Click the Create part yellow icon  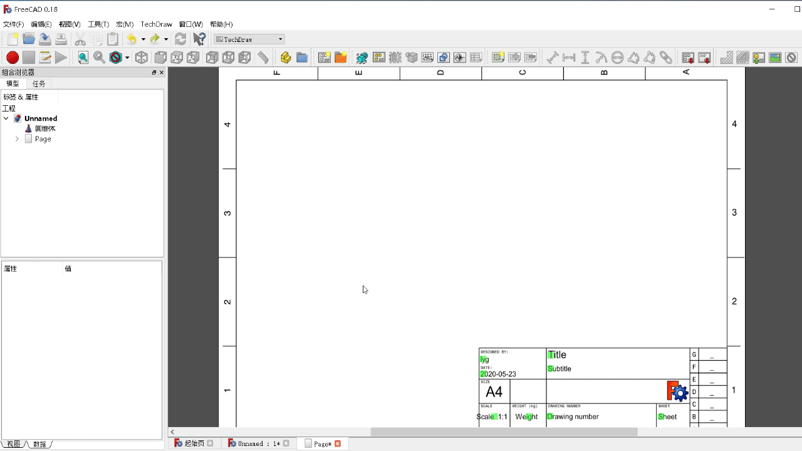tap(286, 58)
